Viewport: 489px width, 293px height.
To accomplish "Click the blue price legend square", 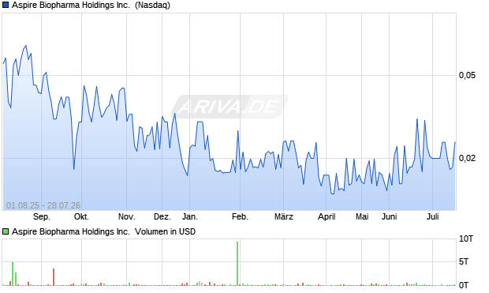I will [6, 5].
